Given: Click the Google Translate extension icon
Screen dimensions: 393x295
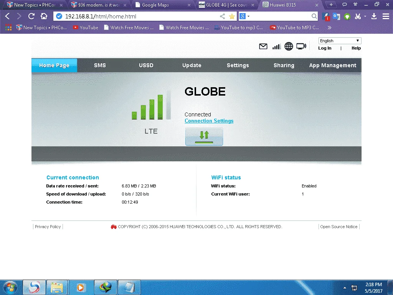Looking at the screenshot, I should (336, 17).
